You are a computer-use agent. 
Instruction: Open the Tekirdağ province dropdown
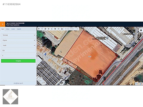18,35
